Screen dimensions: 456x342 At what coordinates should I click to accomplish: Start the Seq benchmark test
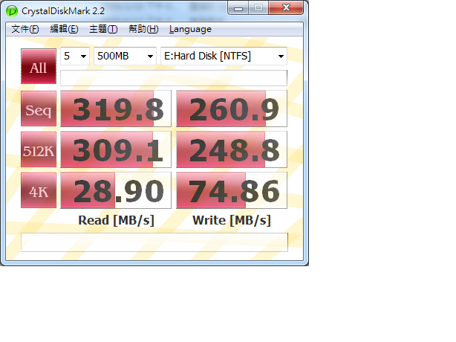pos(39,109)
